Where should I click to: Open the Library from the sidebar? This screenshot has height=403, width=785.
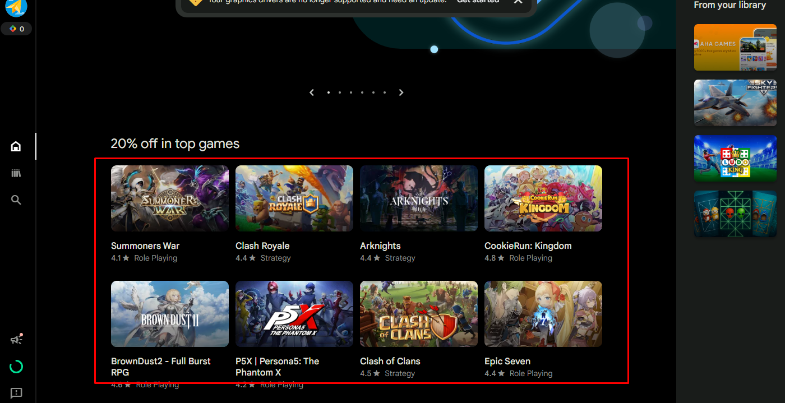(16, 173)
